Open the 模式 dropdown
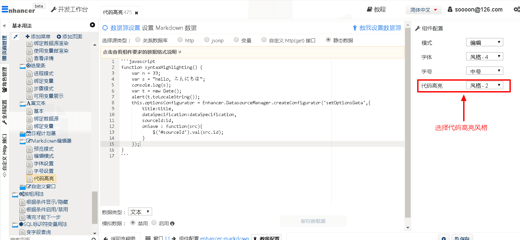 [x=485, y=43]
